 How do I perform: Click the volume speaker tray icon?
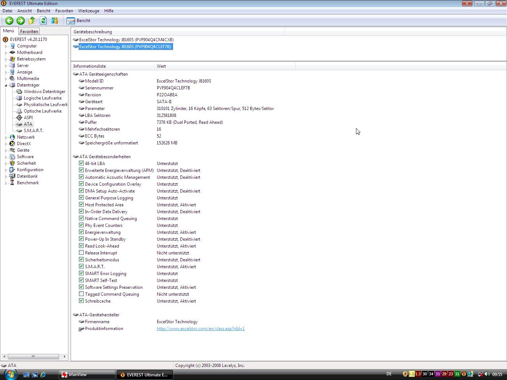[x=487, y=374]
